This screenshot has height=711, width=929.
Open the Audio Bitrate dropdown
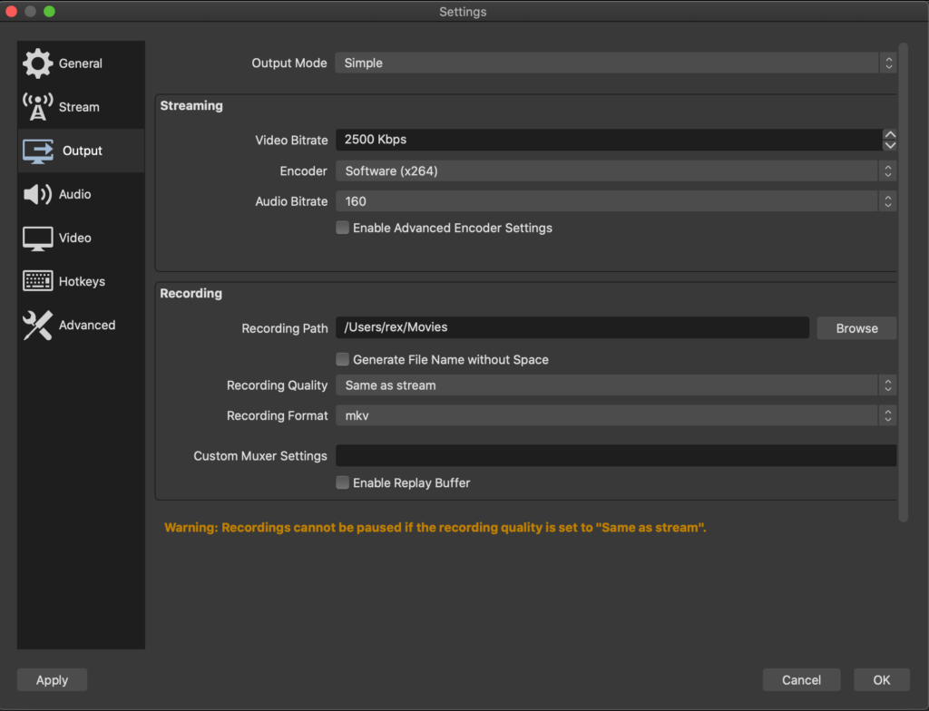coord(616,201)
